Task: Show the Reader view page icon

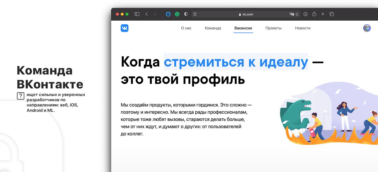Action: coord(195,14)
